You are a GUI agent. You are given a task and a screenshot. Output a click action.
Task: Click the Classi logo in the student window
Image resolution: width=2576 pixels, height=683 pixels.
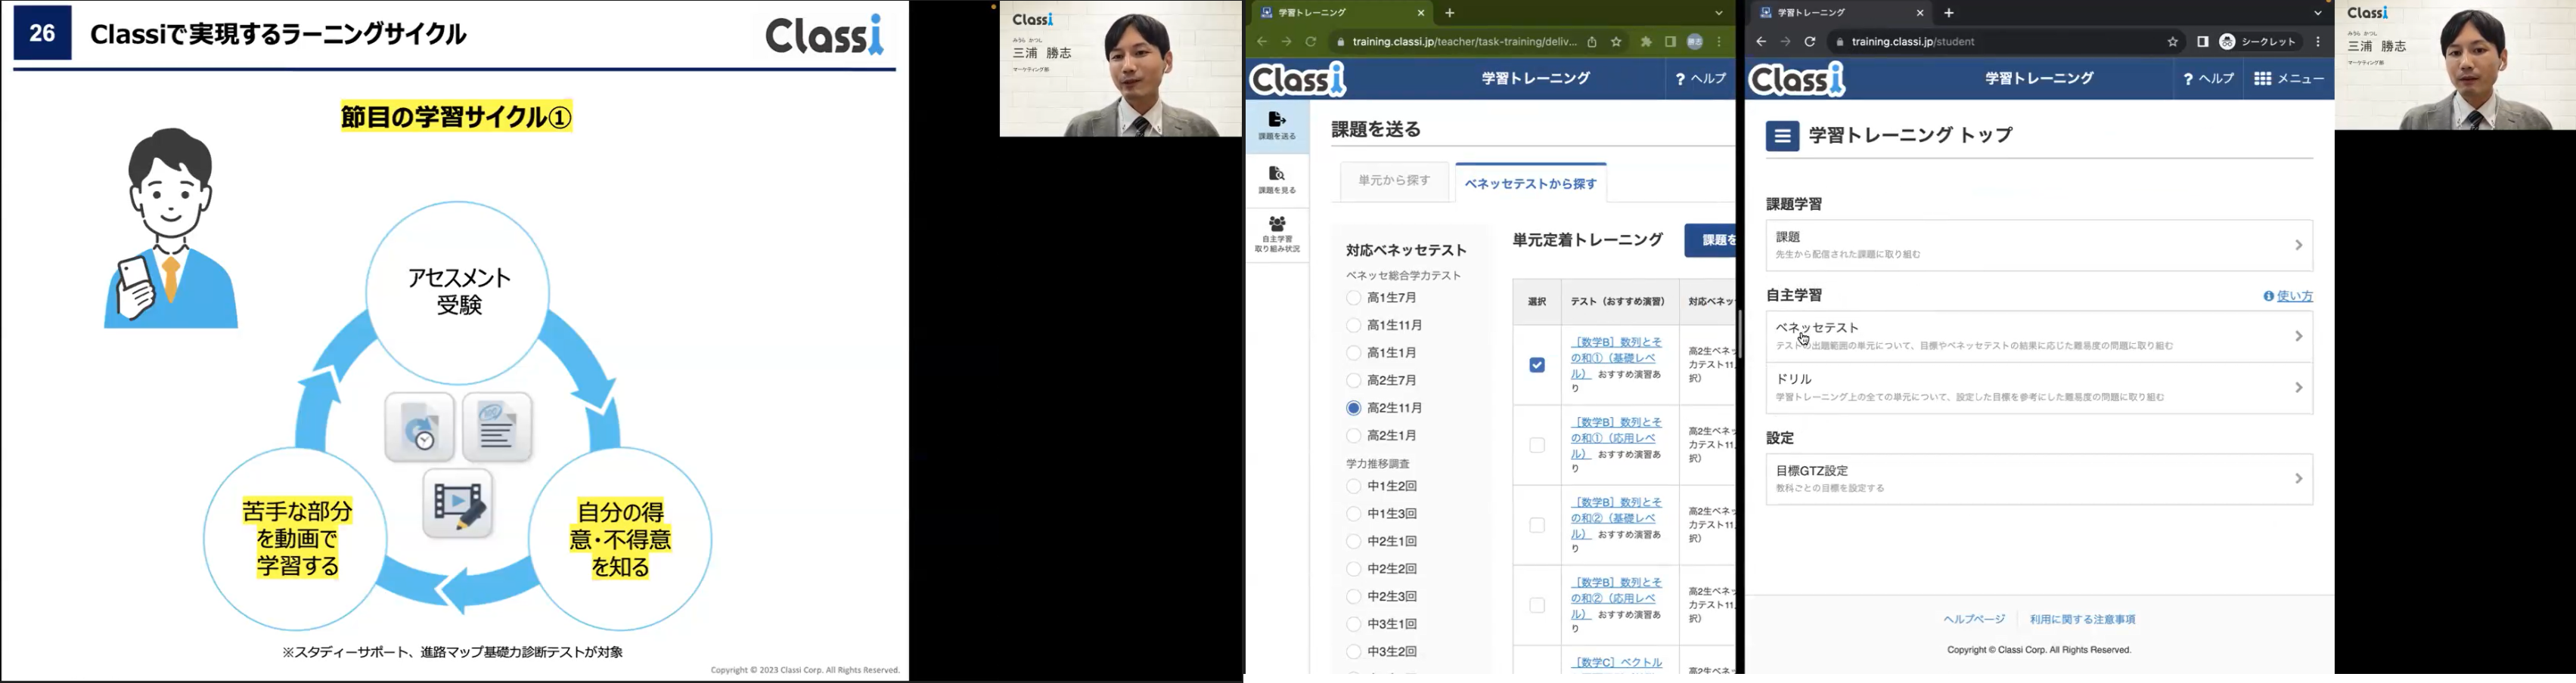click(x=1797, y=78)
